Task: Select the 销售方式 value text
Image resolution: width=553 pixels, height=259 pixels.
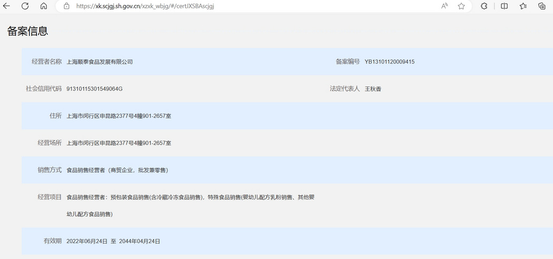Action: click(117, 170)
